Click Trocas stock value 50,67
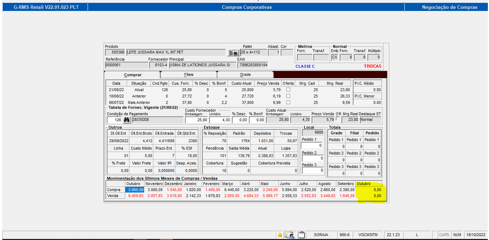Image resolution: width=489 pixels, height=240 pixels. pos(286,141)
